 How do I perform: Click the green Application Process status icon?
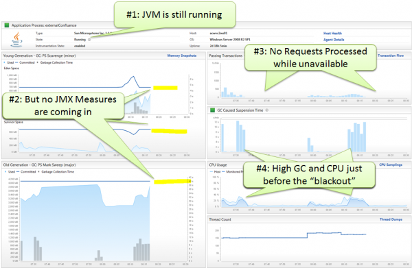(x=7, y=25)
